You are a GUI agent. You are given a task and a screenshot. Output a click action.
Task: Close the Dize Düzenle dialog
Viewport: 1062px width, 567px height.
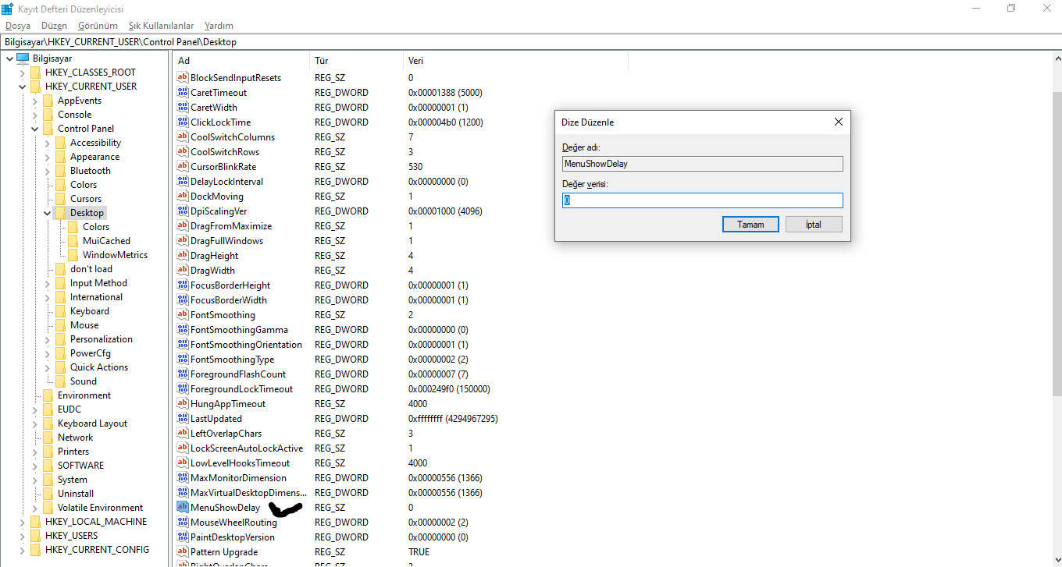coord(838,122)
